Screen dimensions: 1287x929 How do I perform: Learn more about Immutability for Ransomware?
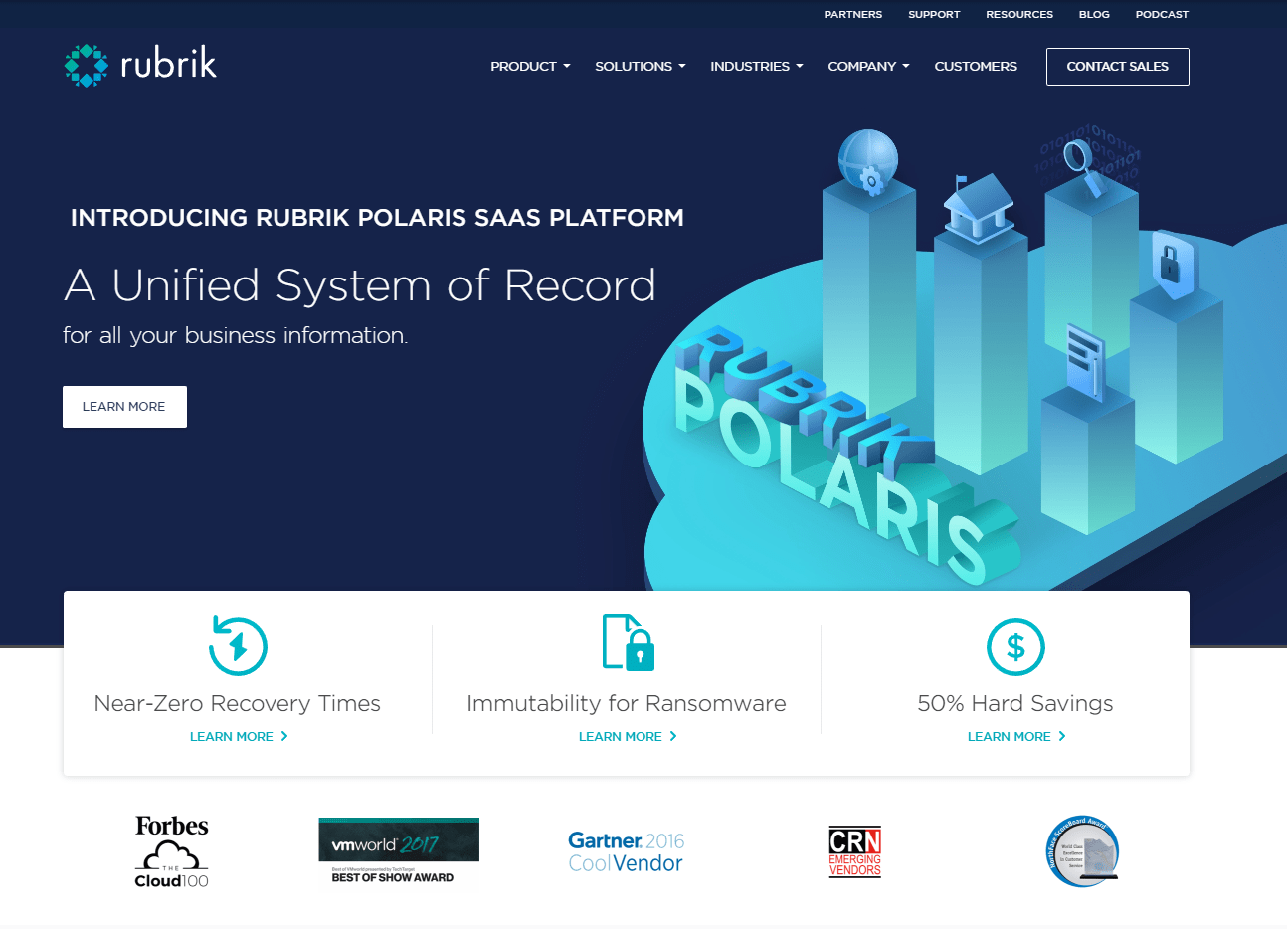628,737
